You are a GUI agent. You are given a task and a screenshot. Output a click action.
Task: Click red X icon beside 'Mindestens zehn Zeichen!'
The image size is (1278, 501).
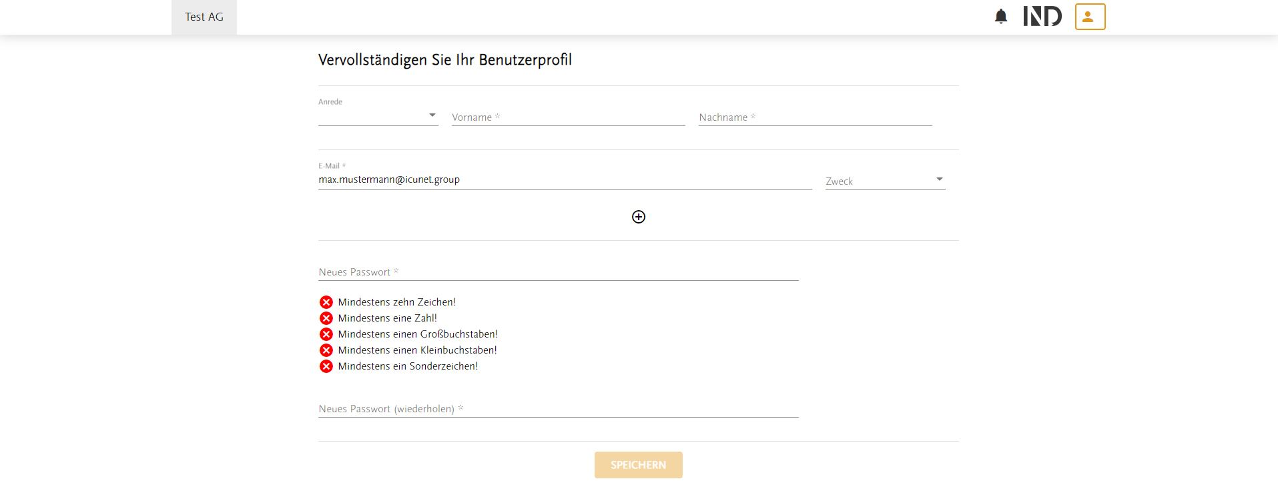tap(326, 302)
